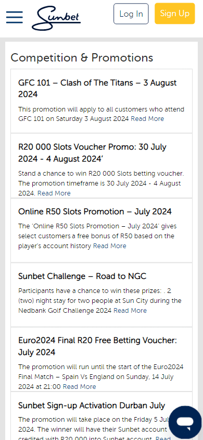Click the Sunbet Challenge prize description text
203x440 pixels.
point(100,301)
